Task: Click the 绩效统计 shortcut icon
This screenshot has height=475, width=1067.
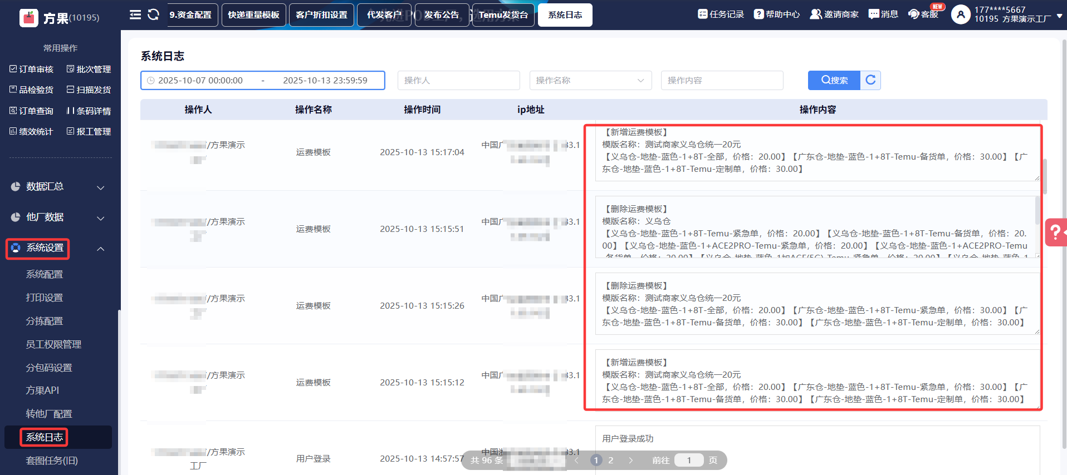Action: tap(13, 131)
